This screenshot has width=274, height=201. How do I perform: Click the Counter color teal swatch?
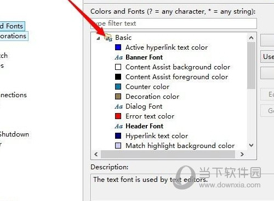coord(118,87)
